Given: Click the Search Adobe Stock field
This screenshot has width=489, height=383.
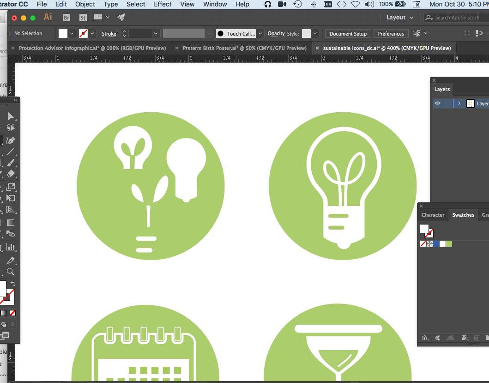Looking at the screenshot, I should [x=457, y=18].
